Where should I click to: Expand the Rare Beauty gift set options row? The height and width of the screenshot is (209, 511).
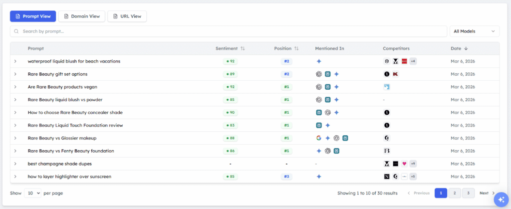coord(15,74)
